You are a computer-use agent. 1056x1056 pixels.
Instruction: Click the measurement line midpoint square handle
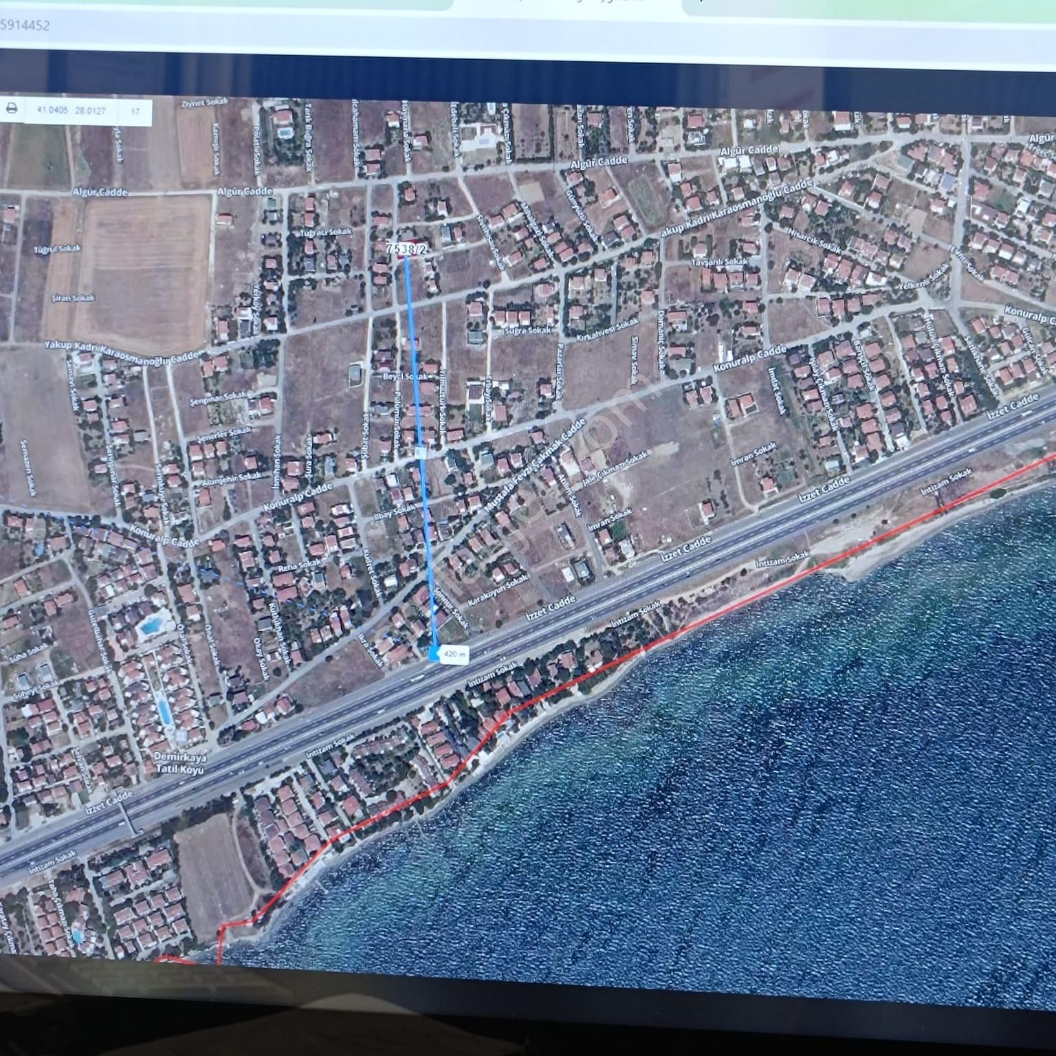[x=421, y=453]
